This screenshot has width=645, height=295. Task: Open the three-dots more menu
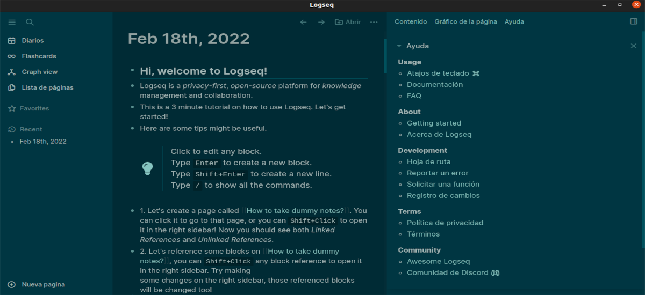pos(373,22)
